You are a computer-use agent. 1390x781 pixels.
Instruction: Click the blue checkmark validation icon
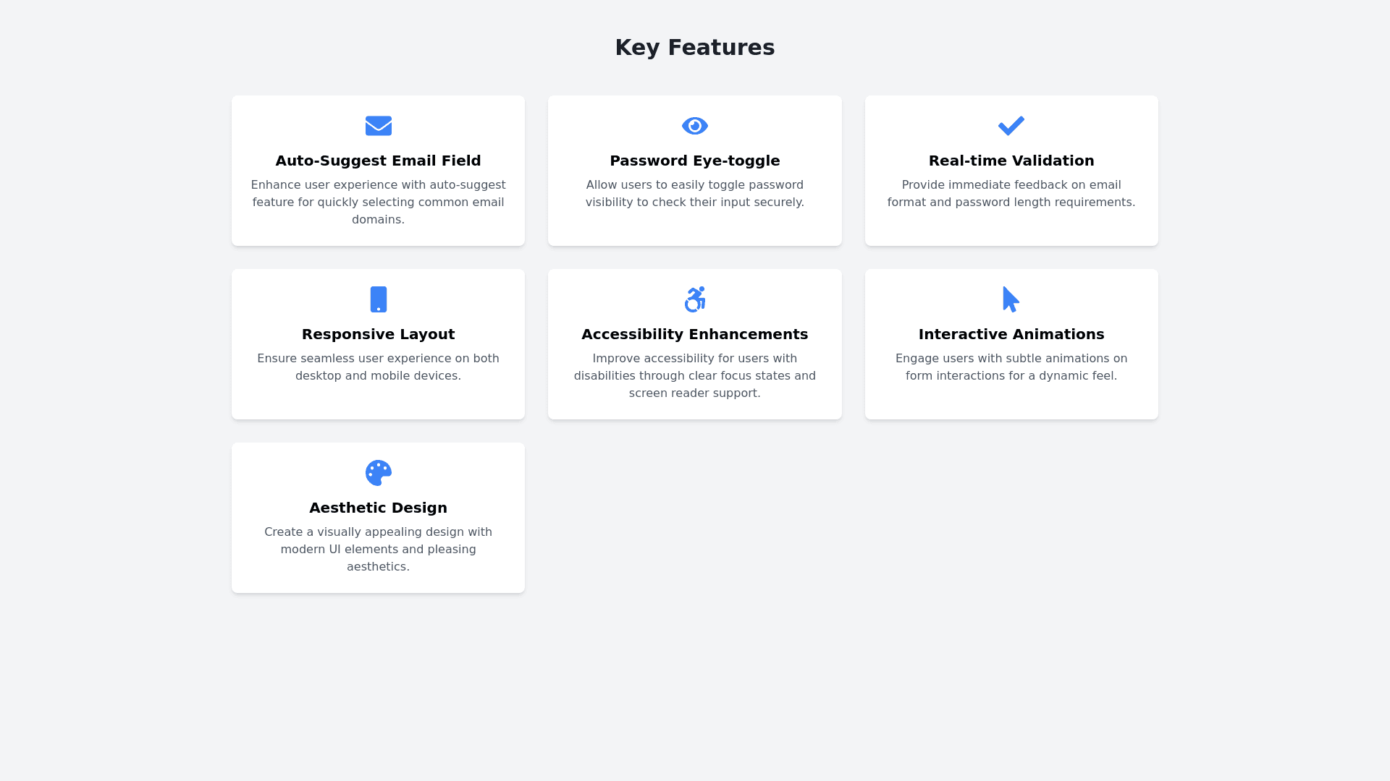click(x=1011, y=126)
